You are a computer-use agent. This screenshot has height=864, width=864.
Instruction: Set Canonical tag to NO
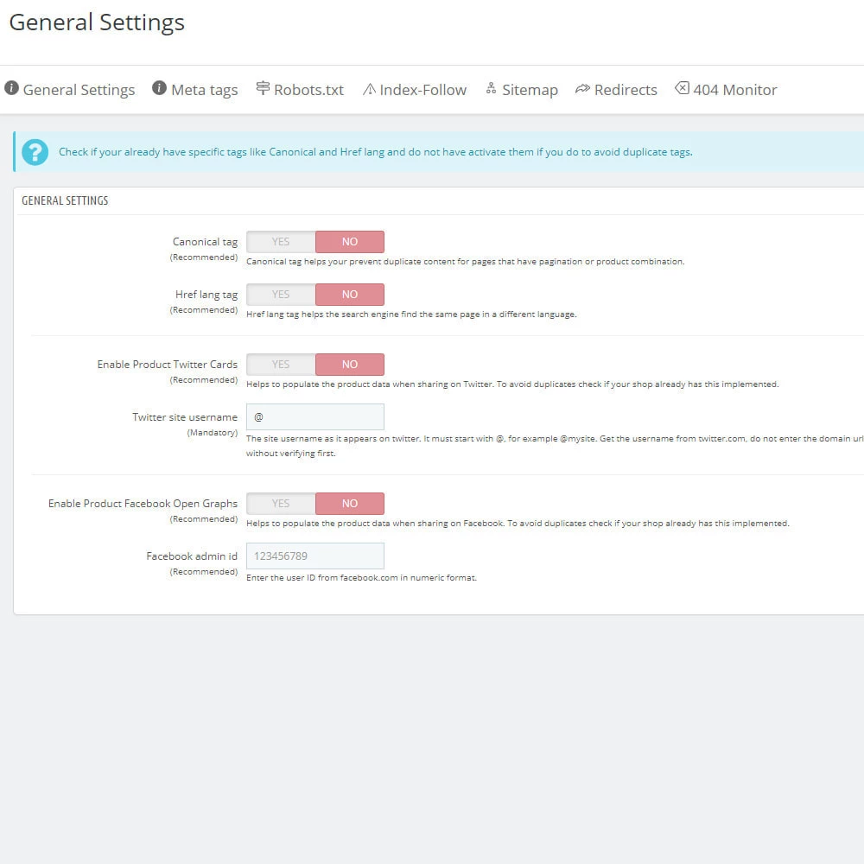(350, 242)
